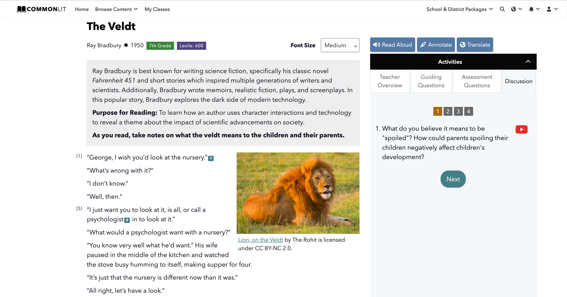Click the 7th Grade badge
Viewport: 567px width, 297px height.
[x=160, y=45]
